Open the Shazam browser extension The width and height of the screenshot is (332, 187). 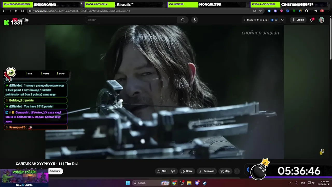pos(269,11)
